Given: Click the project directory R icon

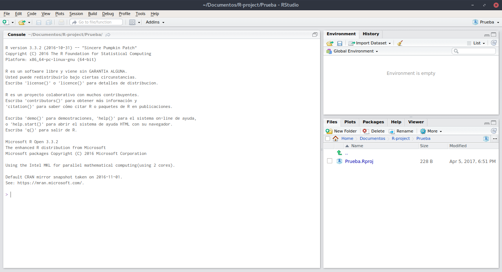Looking at the screenshot, I should [486, 139].
